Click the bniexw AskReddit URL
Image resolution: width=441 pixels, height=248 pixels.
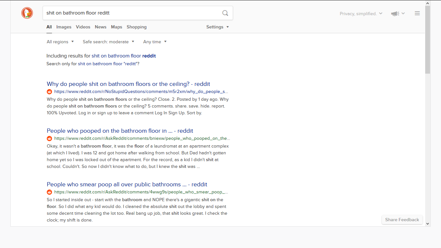point(142,139)
